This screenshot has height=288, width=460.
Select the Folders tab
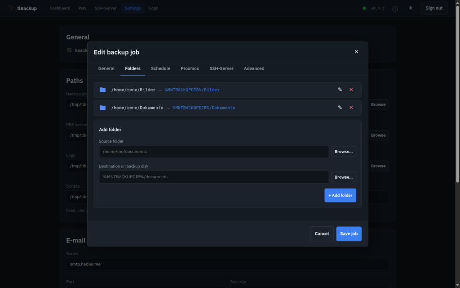coord(133,68)
